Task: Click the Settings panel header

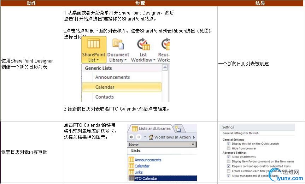Action: tap(257, 127)
